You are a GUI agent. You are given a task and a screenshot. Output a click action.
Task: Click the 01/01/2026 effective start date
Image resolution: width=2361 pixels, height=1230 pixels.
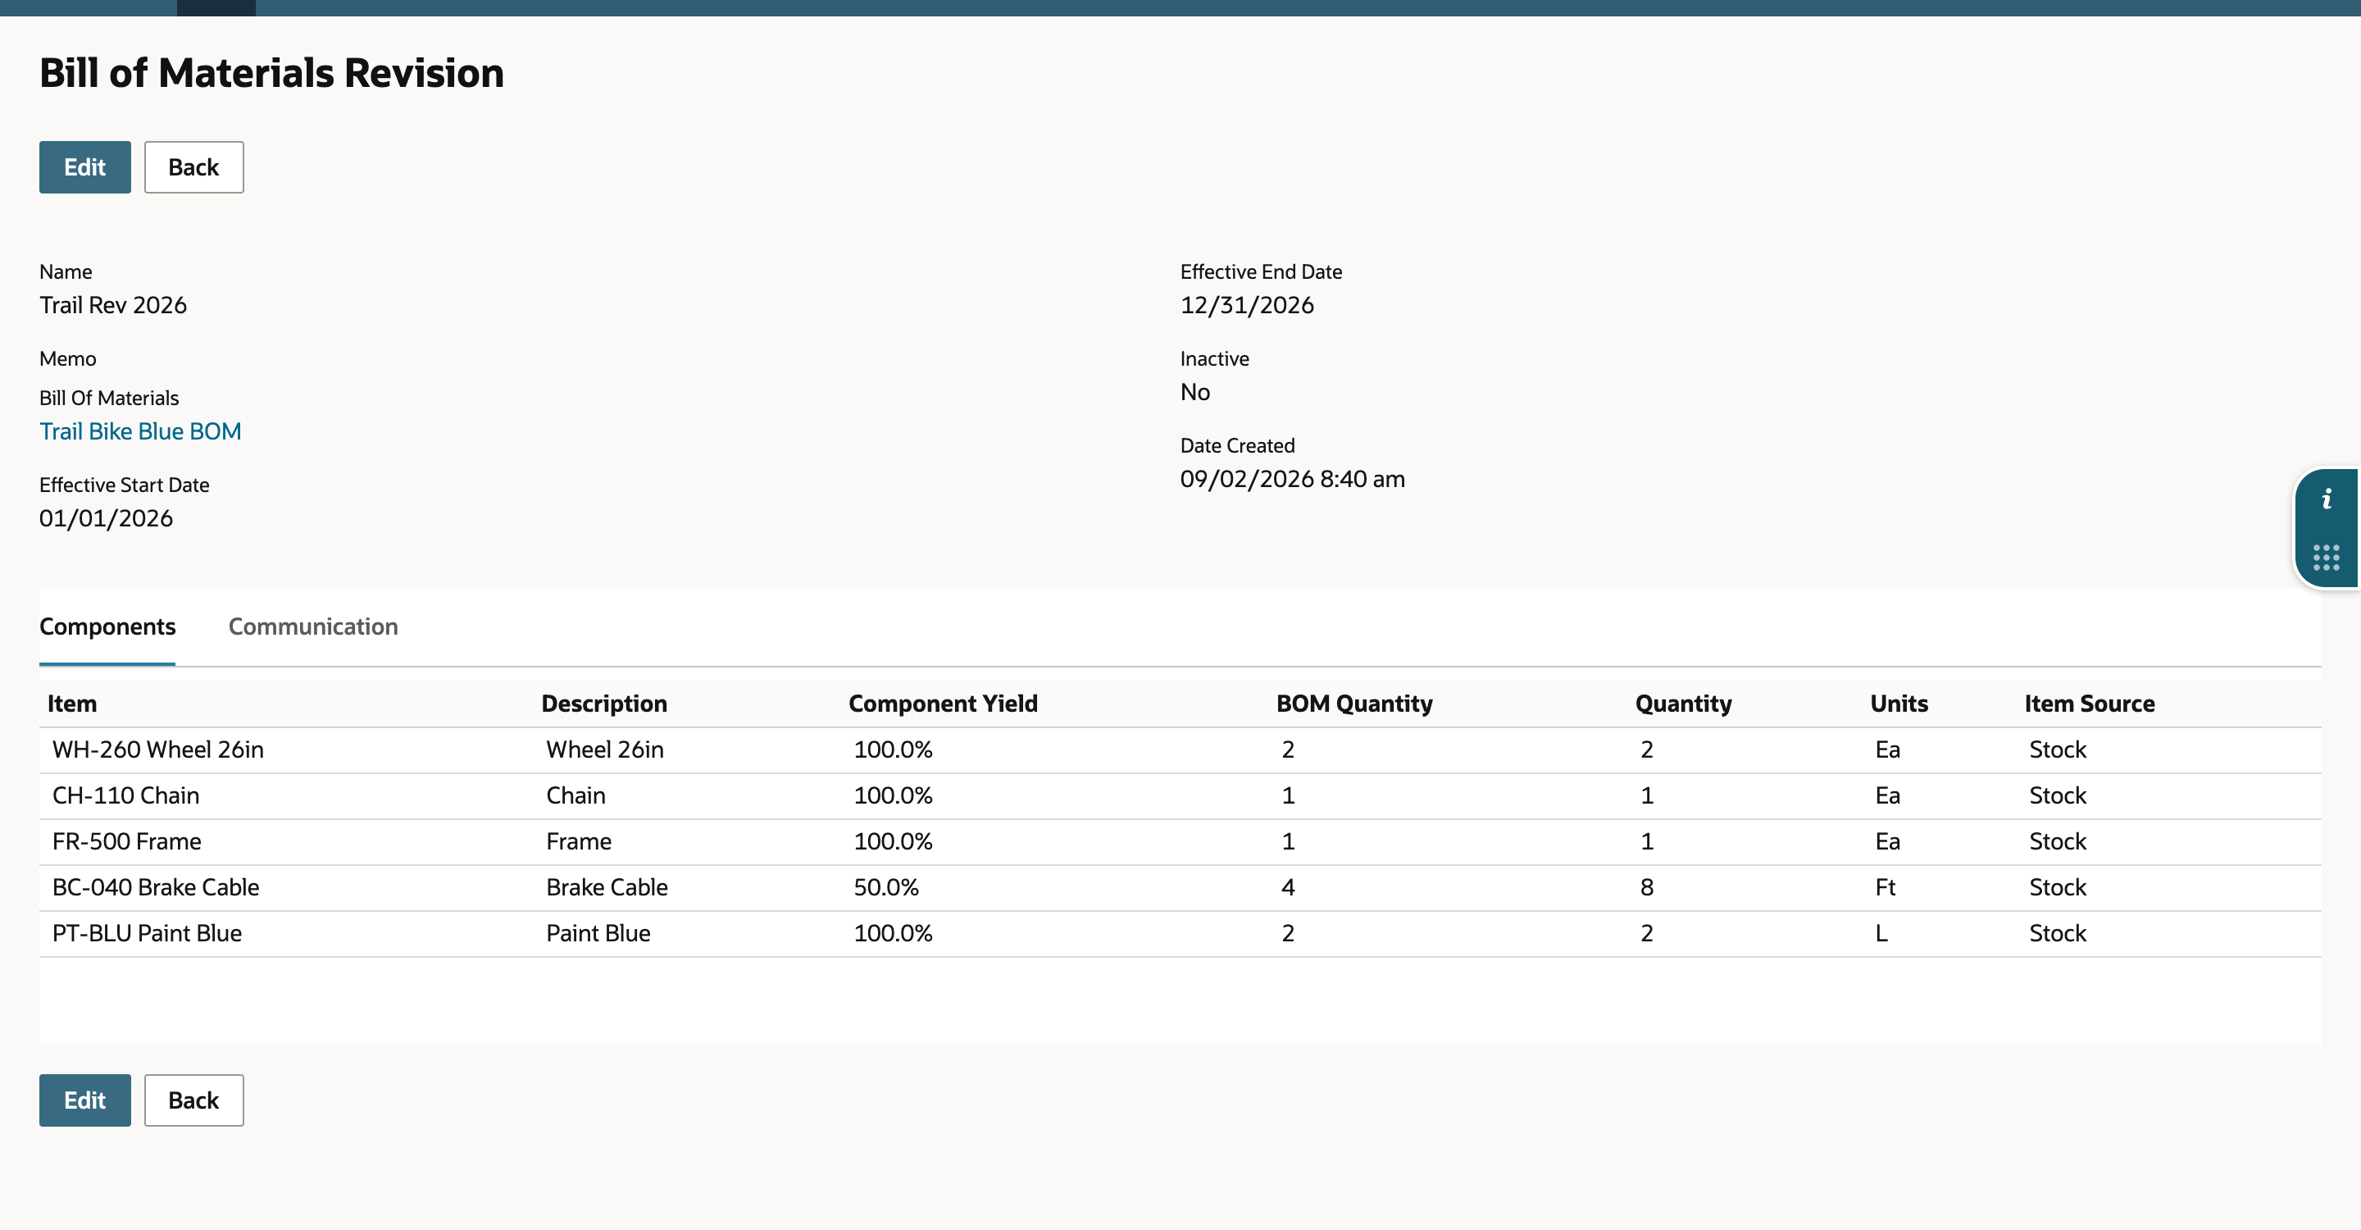pos(106,519)
